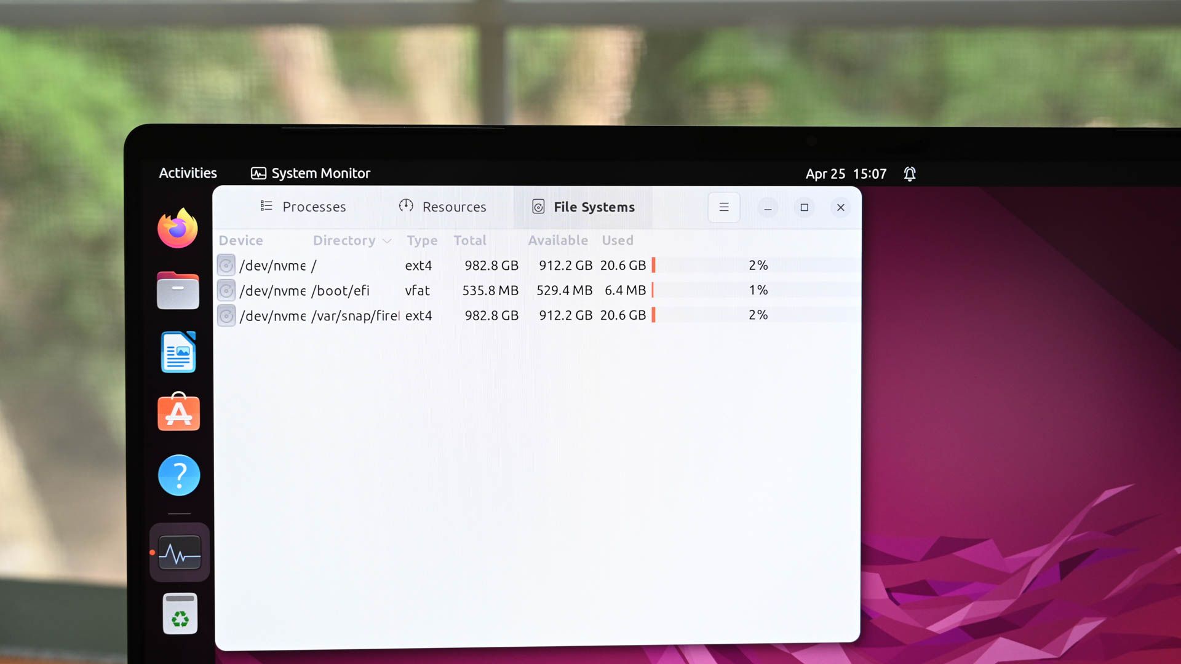Click the notification bell icon
This screenshot has height=664, width=1181.
coord(910,174)
